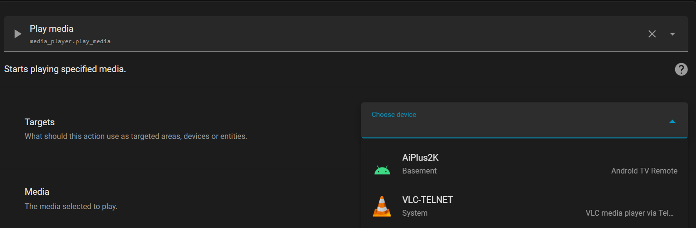Screen dimensions: 696x228
Task: Click the Android TV Remote integration label
Action: (x=644, y=171)
